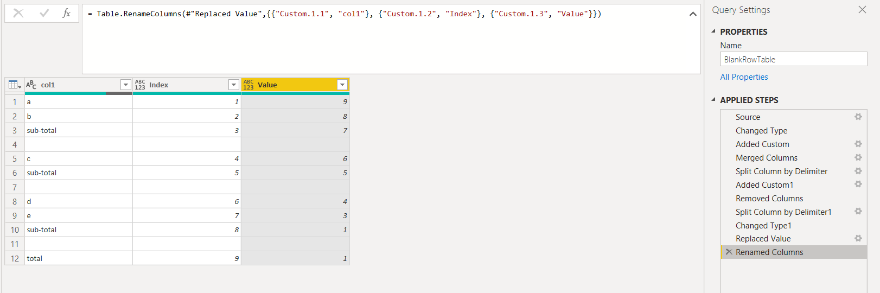This screenshot has height=293, width=880.
Task: Delete the Renamed Columns step with X
Action: pyautogui.click(x=729, y=252)
